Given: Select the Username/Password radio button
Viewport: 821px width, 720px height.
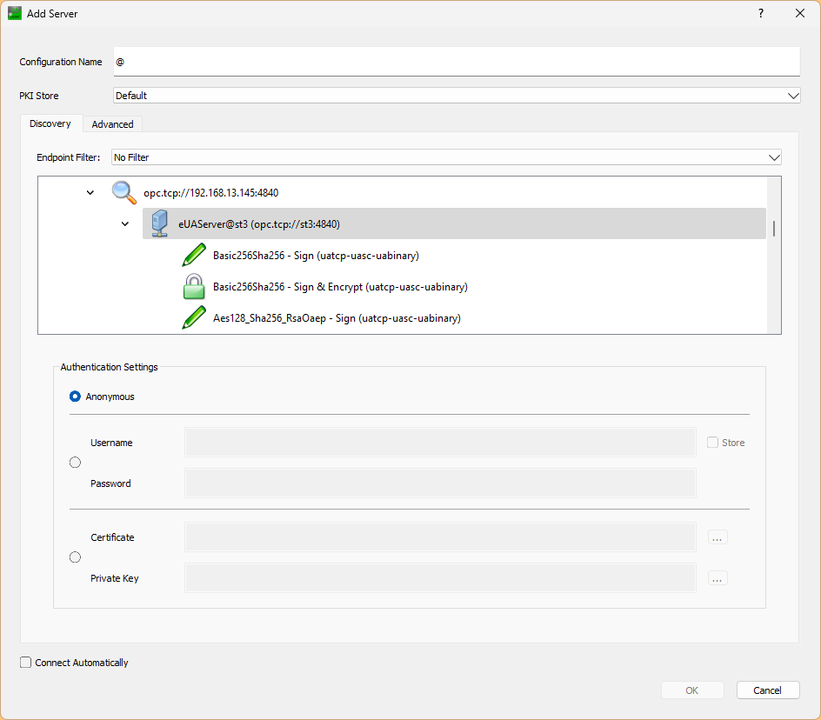Looking at the screenshot, I should (75, 463).
